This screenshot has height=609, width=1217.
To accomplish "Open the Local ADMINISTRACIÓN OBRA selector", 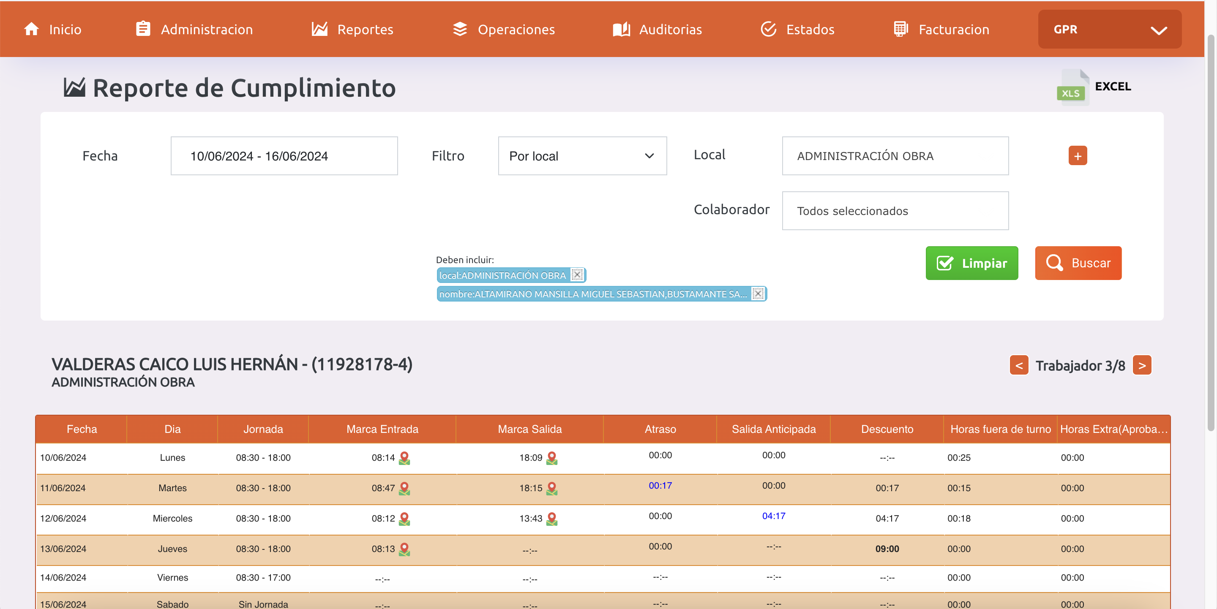I will tap(895, 156).
